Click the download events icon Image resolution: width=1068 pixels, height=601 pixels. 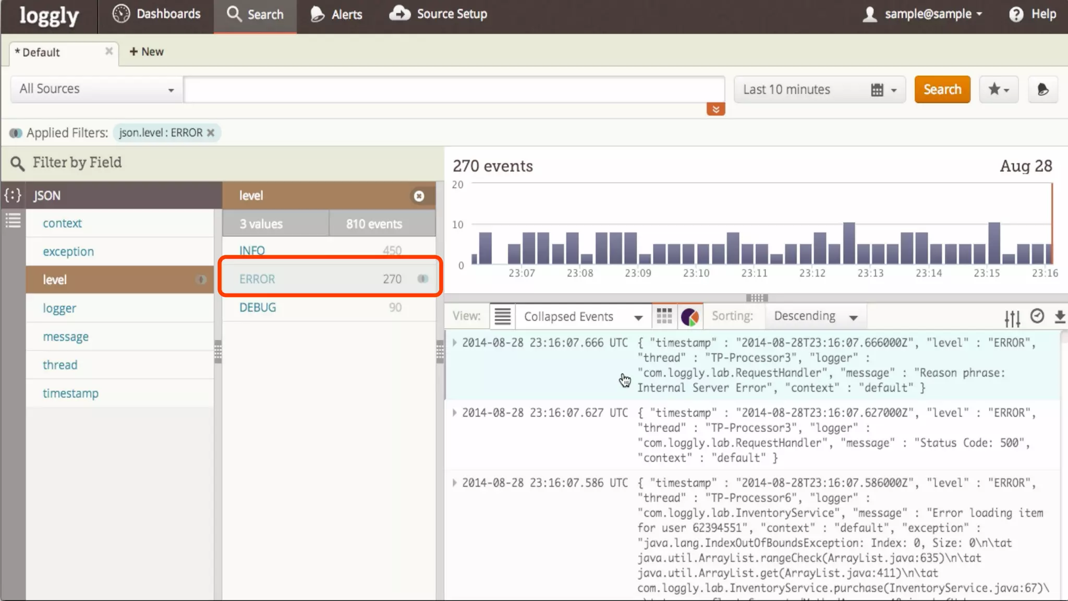1060,317
